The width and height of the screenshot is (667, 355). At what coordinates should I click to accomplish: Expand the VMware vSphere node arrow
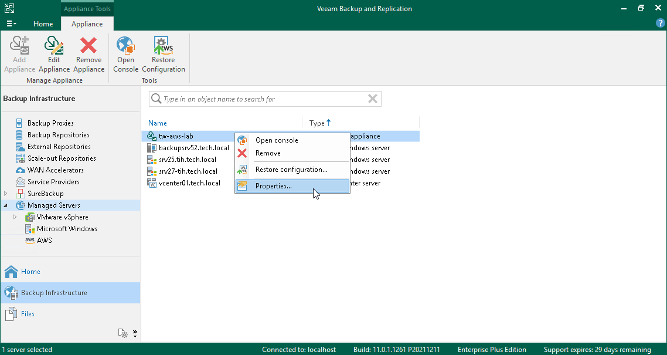pos(15,217)
